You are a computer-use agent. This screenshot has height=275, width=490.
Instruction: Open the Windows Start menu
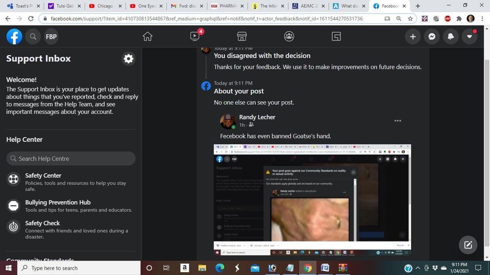click(8, 268)
